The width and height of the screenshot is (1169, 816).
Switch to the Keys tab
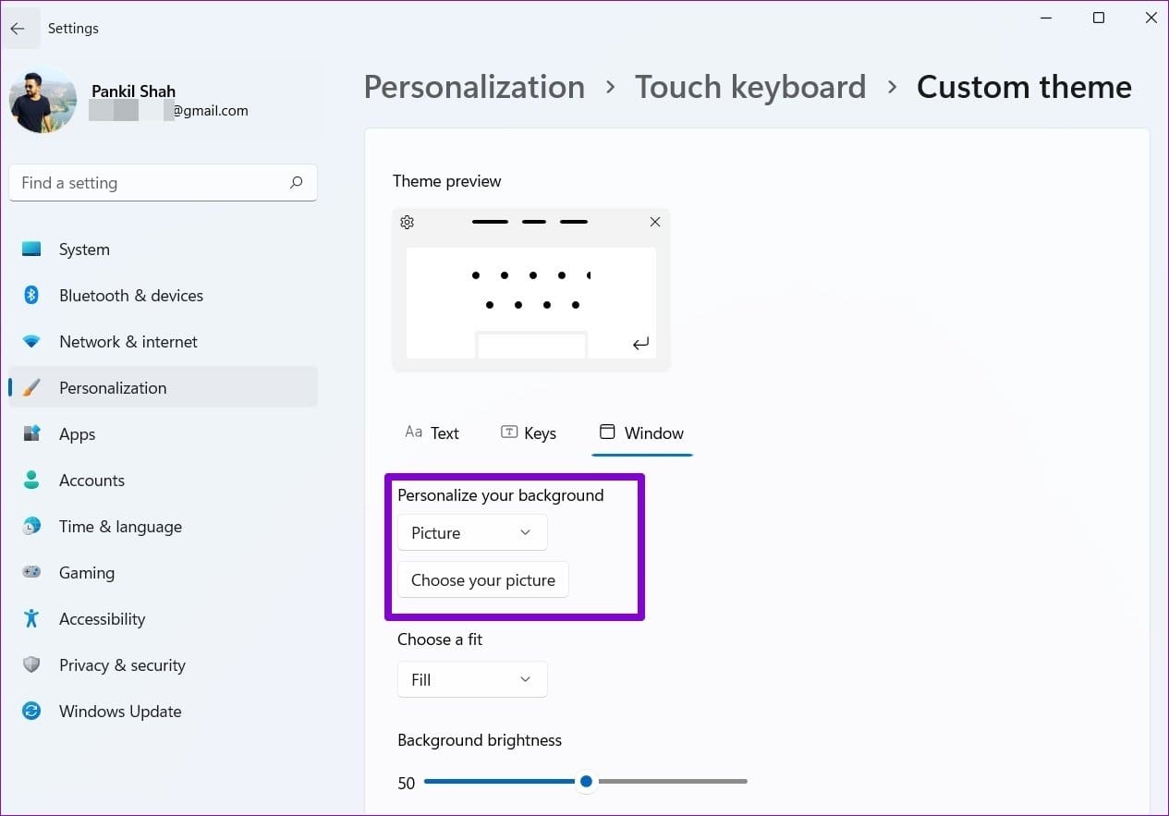(x=528, y=432)
